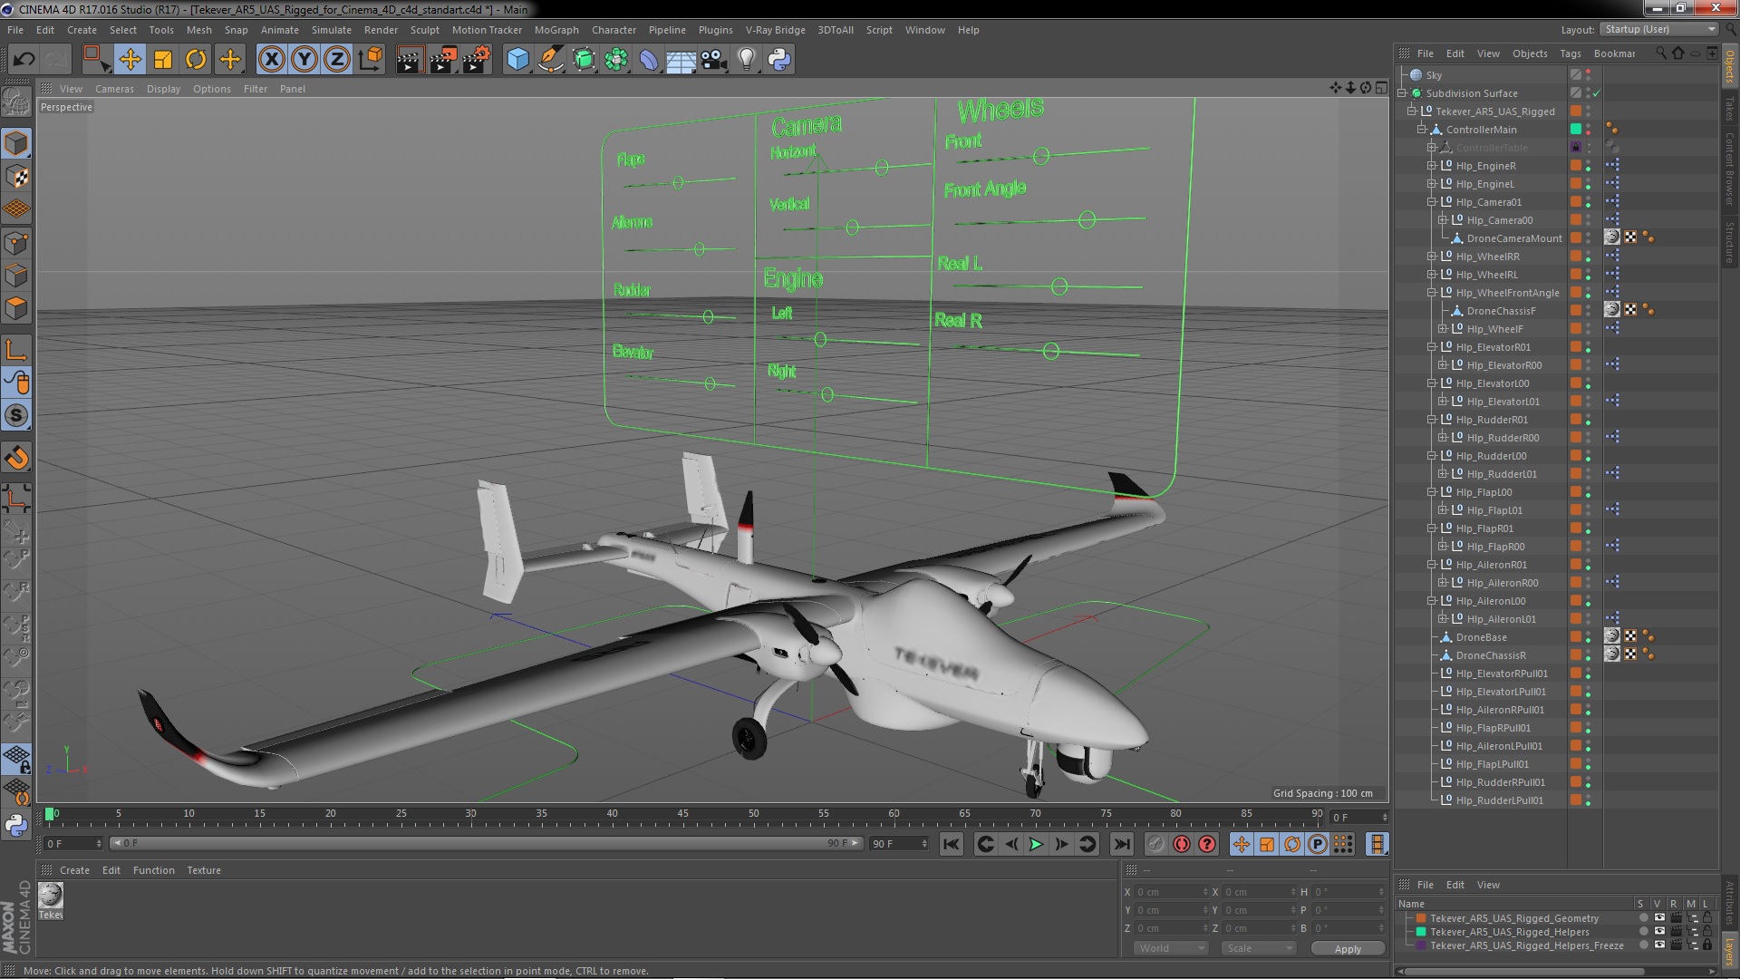The image size is (1740, 979).
Task: Open viewport Cameras menu
Action: pyautogui.click(x=114, y=89)
